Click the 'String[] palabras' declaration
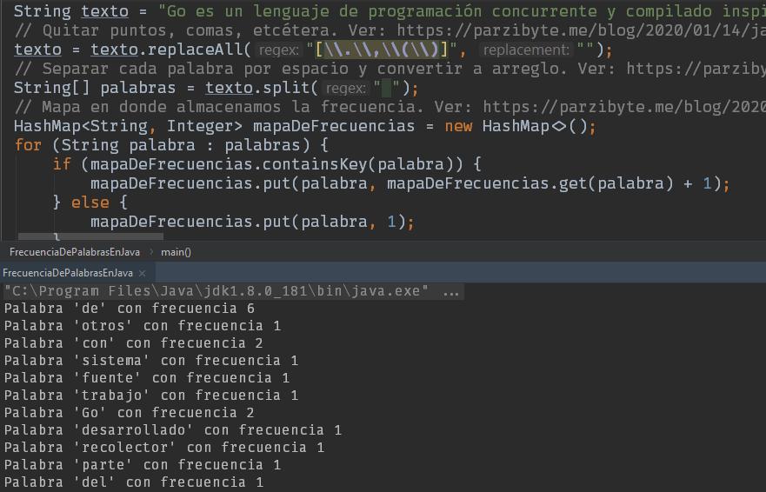The height and width of the screenshot is (492, 766). point(95,88)
